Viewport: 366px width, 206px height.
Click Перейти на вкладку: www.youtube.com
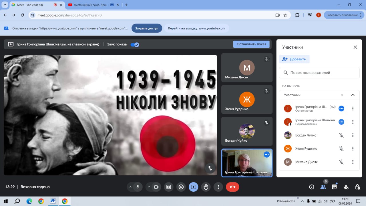(196, 28)
